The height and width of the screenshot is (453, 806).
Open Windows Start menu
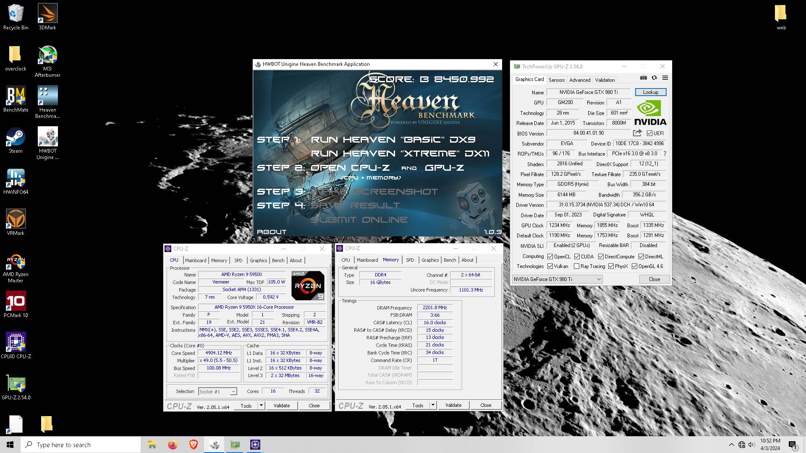pos(10,445)
